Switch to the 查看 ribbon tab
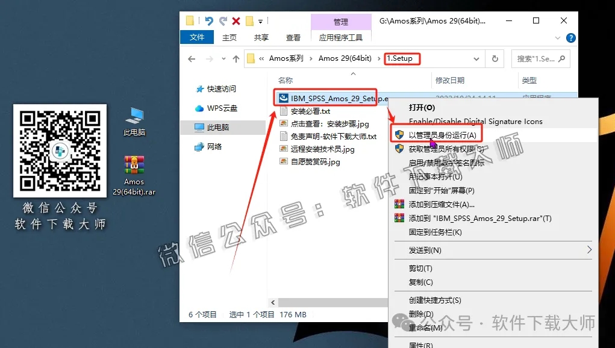 (293, 37)
